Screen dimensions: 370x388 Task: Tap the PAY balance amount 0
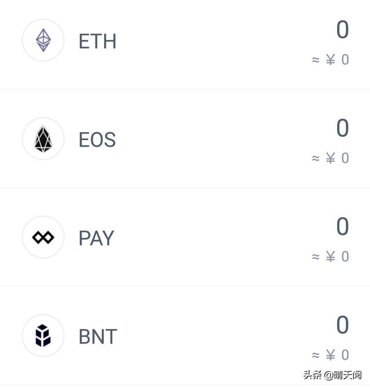(342, 226)
